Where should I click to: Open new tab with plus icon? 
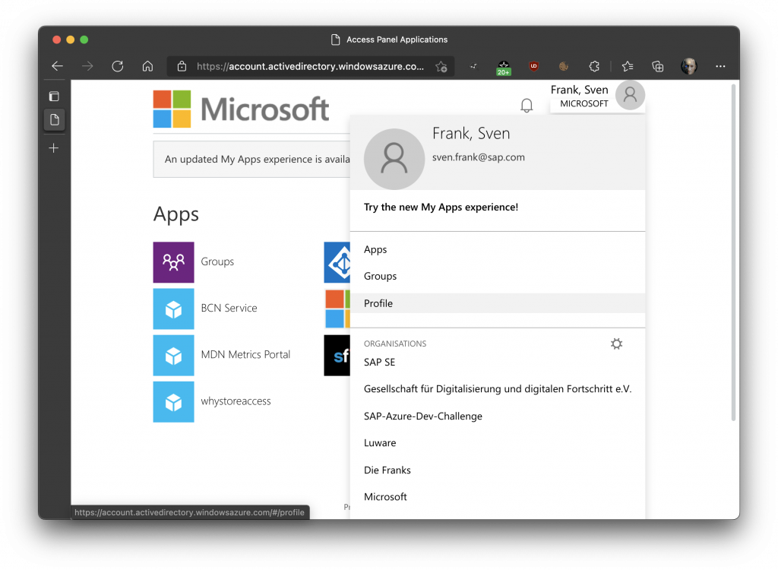tap(54, 148)
